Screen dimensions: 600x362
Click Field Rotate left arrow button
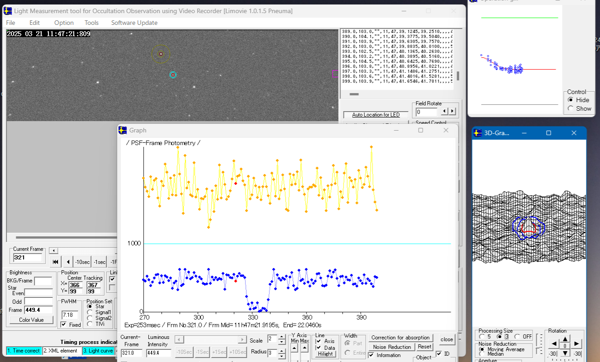[444, 111]
